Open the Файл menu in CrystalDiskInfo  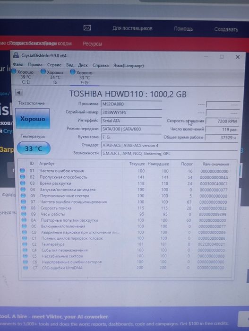pyautogui.click(x=18, y=64)
